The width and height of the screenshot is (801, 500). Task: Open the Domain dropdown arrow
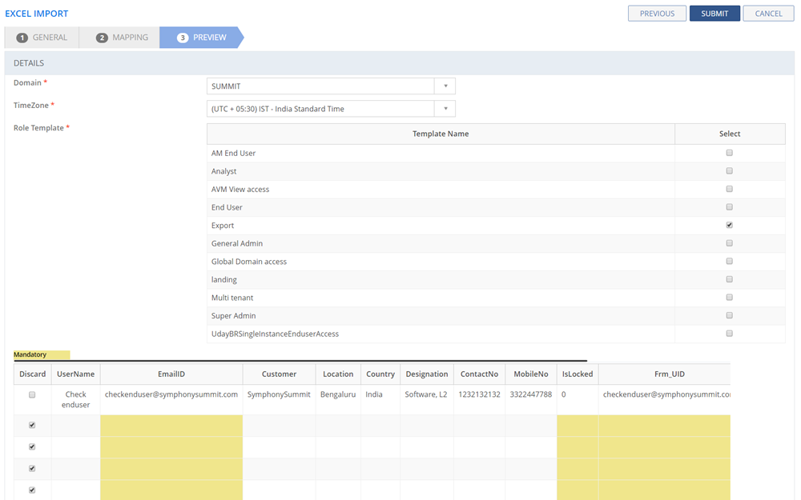[x=445, y=86]
